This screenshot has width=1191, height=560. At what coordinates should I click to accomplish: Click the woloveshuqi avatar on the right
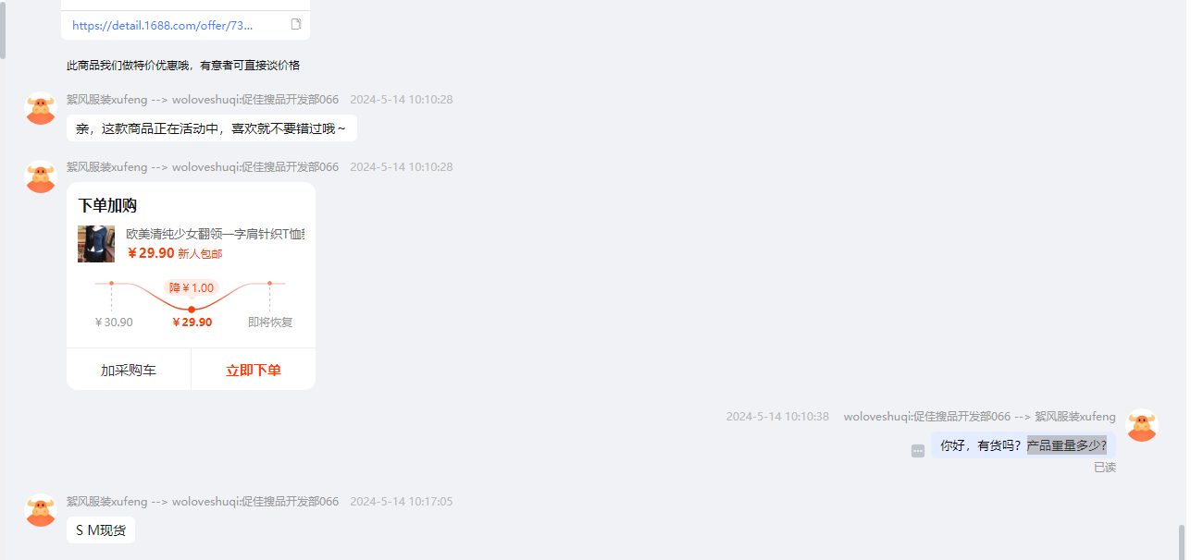point(1142,425)
